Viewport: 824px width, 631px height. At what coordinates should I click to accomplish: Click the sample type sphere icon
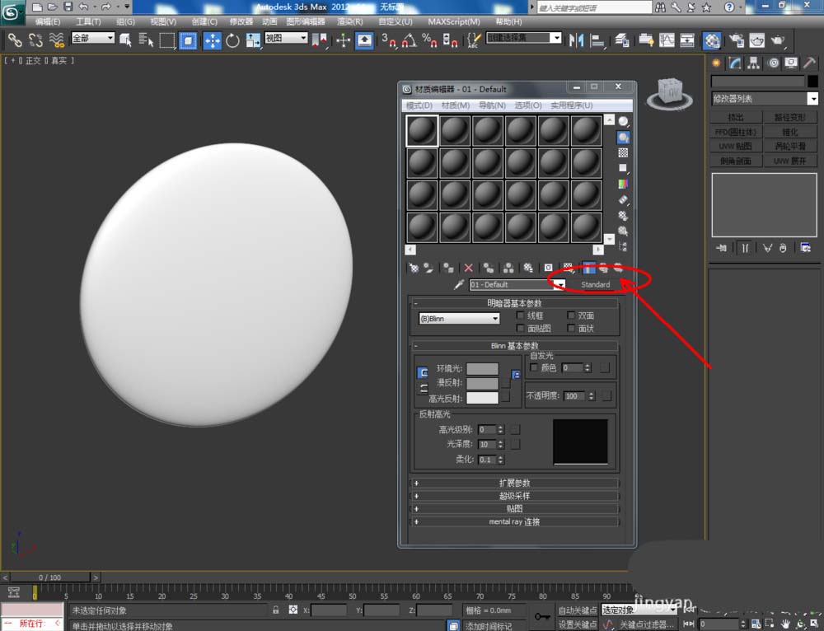point(624,122)
